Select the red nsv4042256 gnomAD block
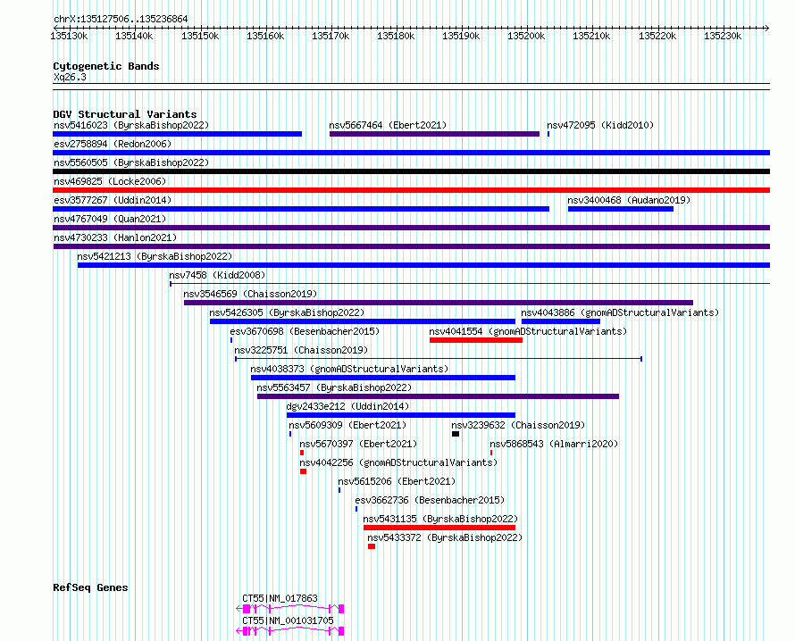 303,471
